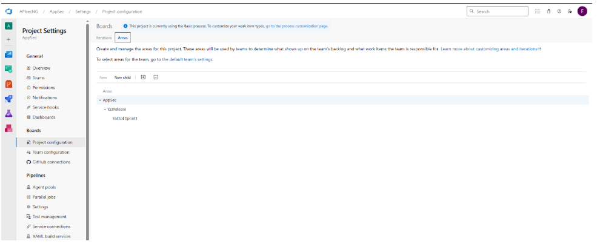Click the collapse all minus icon

156,77
